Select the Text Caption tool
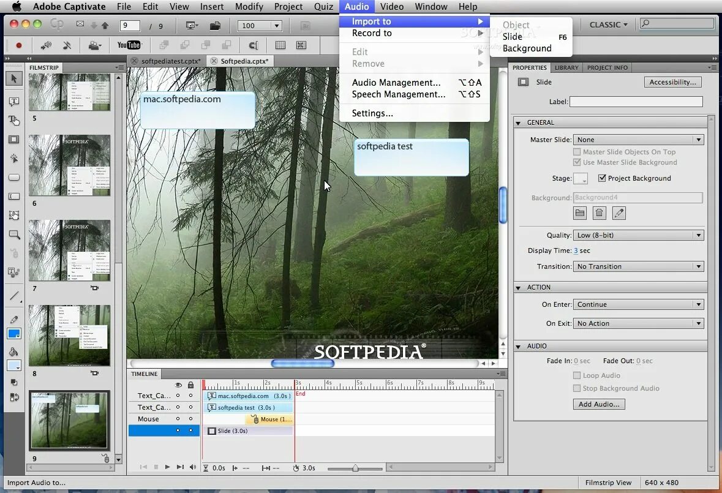The image size is (722, 493). point(14,102)
